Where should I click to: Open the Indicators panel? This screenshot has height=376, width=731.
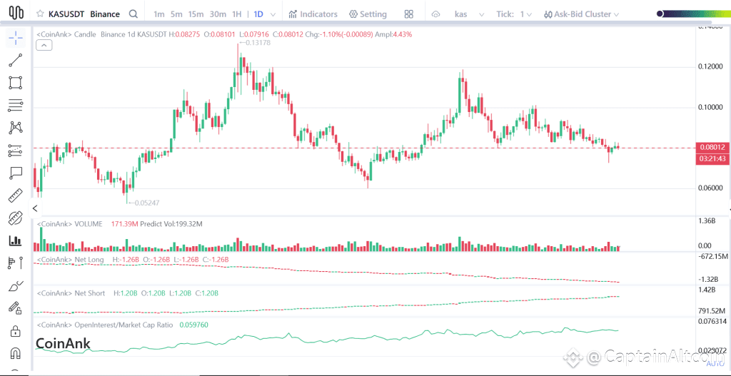click(313, 14)
